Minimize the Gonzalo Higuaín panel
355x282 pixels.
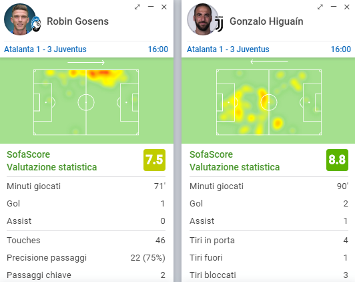click(334, 7)
